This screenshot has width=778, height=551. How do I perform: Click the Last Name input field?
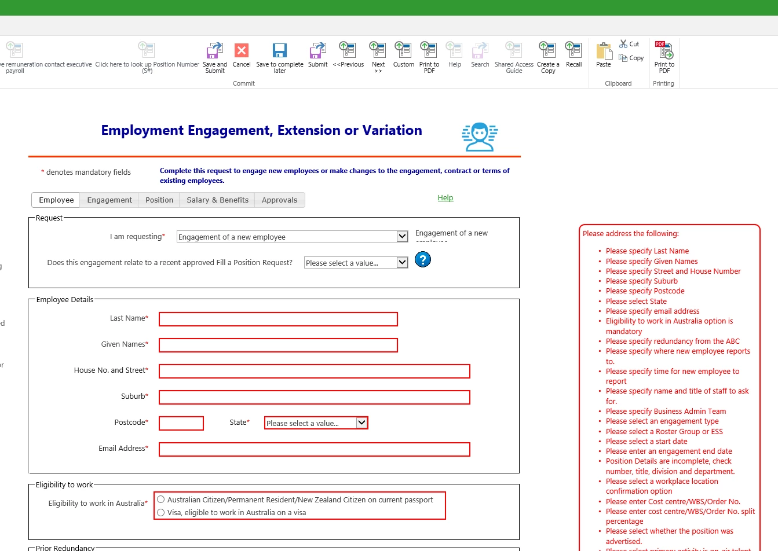click(278, 319)
